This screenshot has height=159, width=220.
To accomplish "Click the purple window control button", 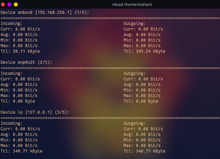I will coord(10,4).
